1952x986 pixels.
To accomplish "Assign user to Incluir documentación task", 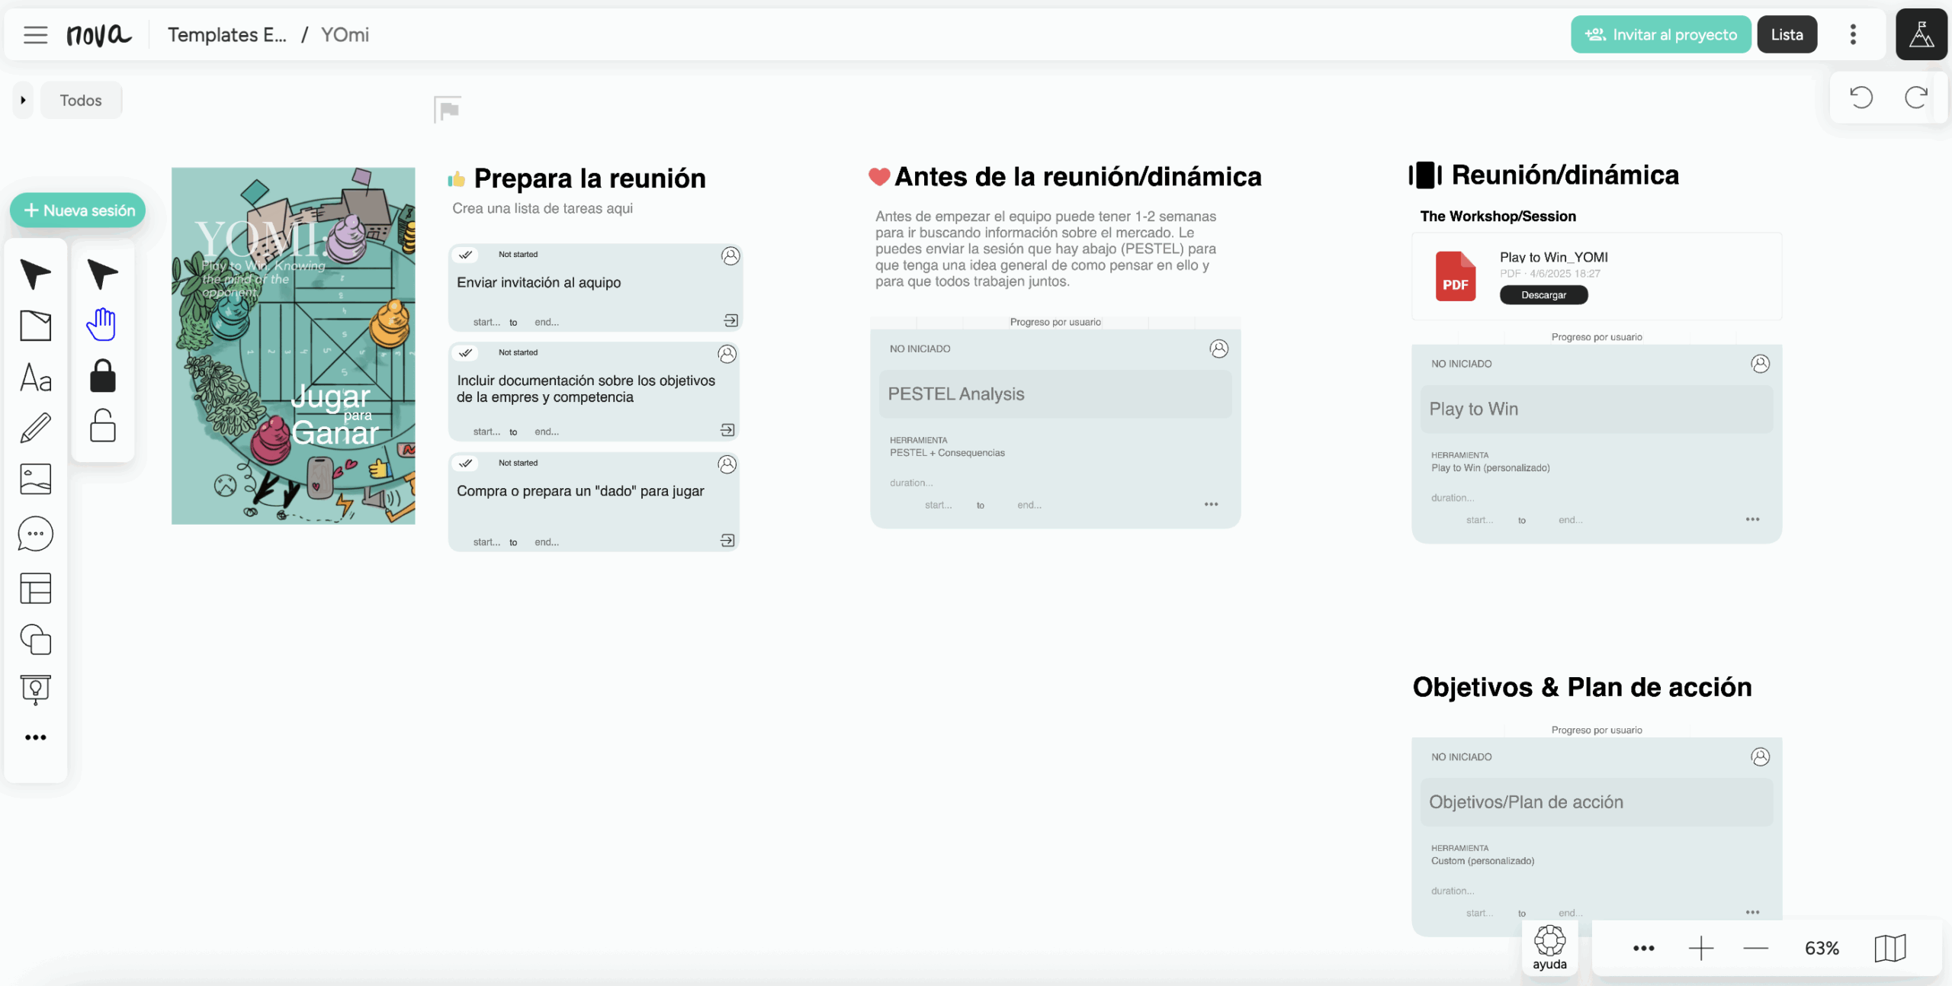I will (x=727, y=354).
